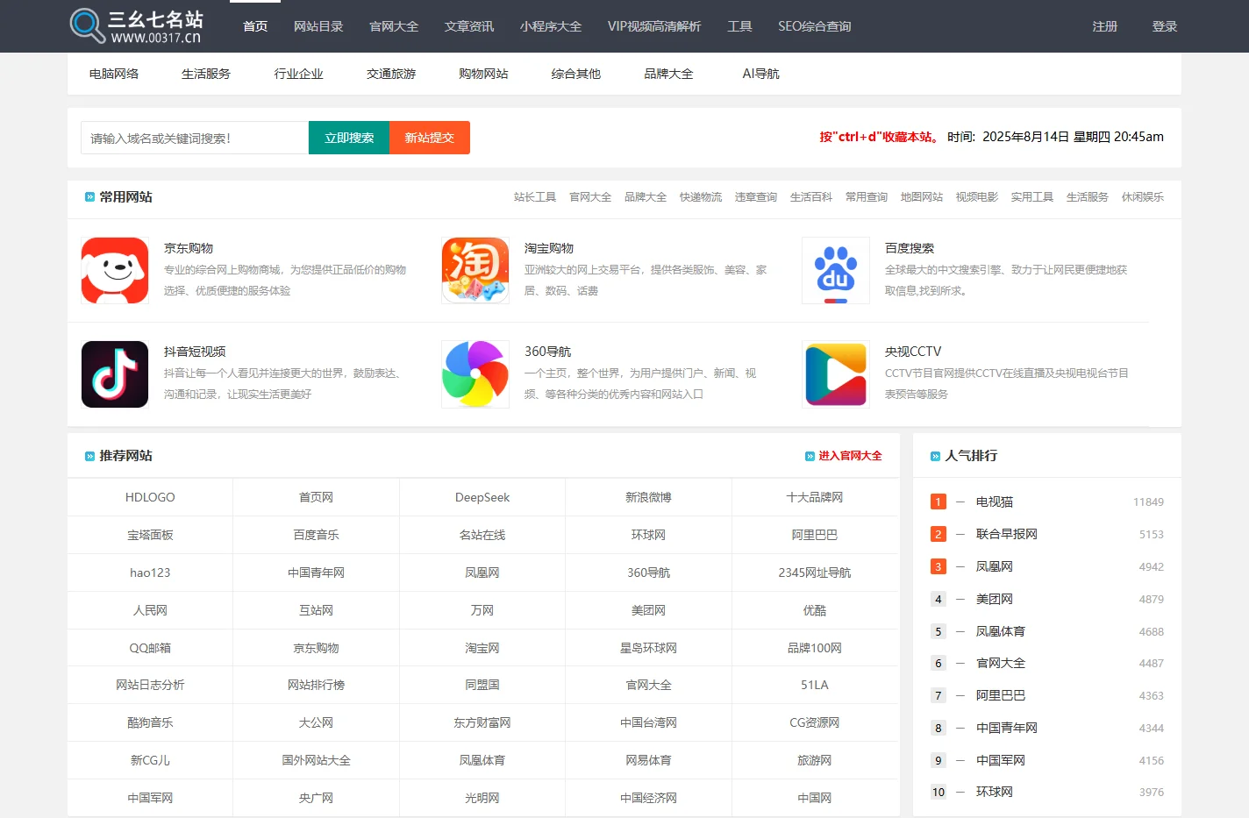
Task: Go to the 首页 nav tab
Action: point(255,26)
